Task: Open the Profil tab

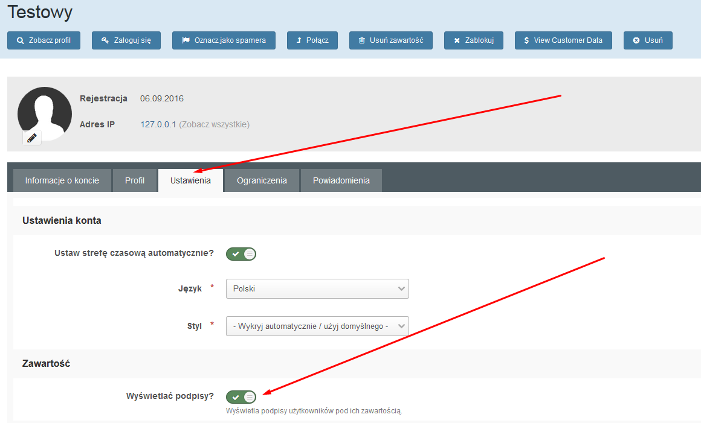Action: pos(135,180)
